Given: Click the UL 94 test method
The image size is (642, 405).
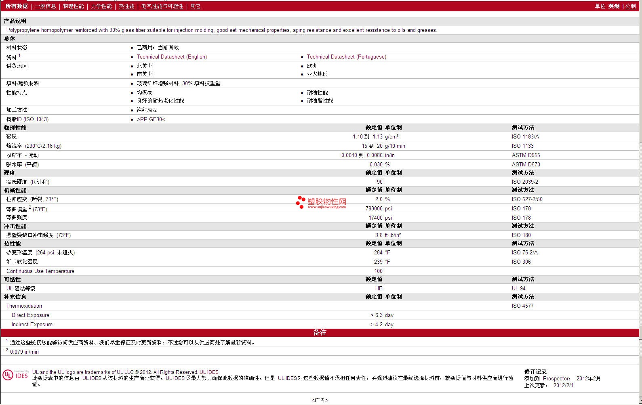Looking at the screenshot, I should (x=518, y=289).
